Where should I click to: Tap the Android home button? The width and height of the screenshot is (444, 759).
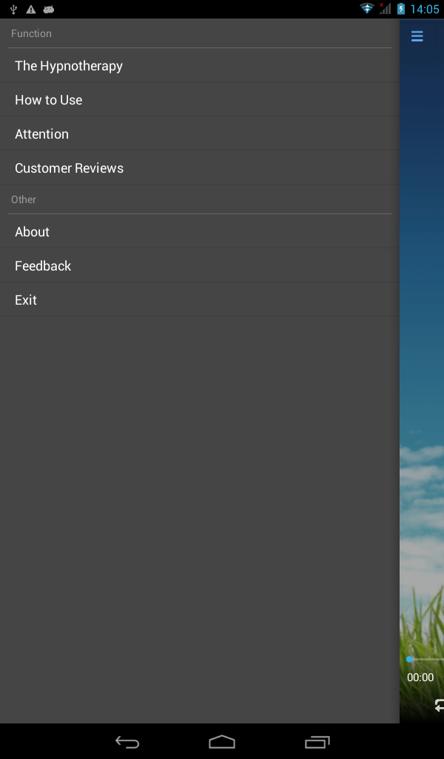click(222, 741)
